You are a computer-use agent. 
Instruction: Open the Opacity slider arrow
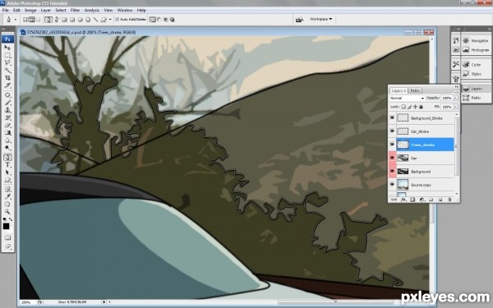[455, 98]
